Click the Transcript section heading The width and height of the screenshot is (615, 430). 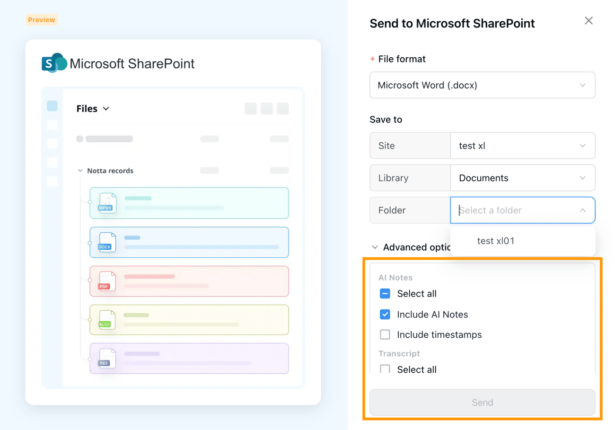point(399,353)
